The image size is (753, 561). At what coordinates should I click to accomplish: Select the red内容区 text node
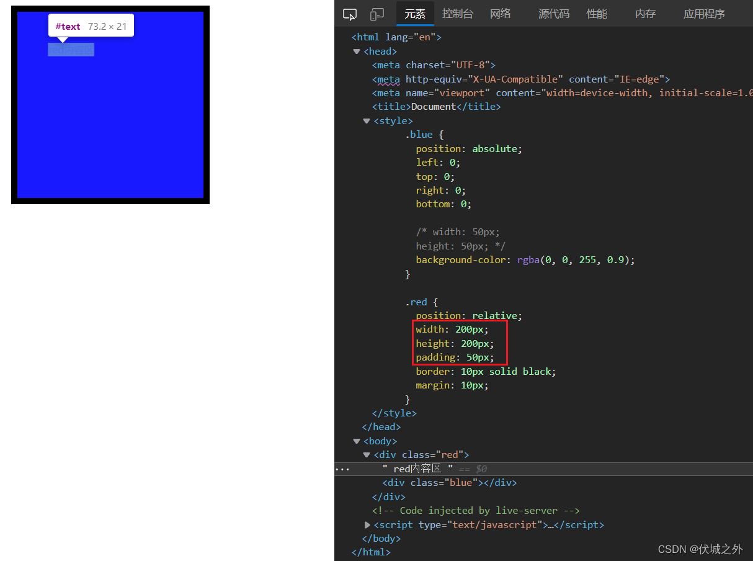(x=417, y=469)
